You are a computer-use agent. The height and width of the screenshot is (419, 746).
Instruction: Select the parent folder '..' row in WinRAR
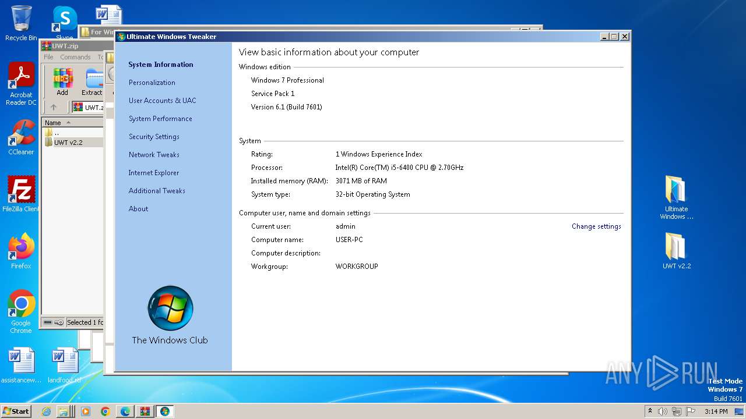pyautogui.click(x=57, y=133)
